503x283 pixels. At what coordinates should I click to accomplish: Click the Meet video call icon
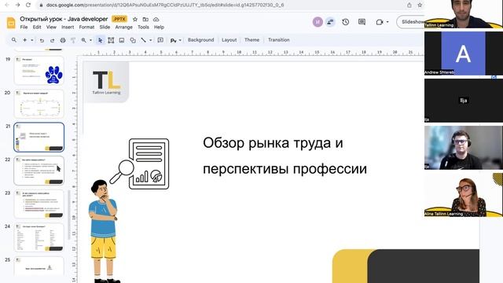pyautogui.click(x=380, y=22)
